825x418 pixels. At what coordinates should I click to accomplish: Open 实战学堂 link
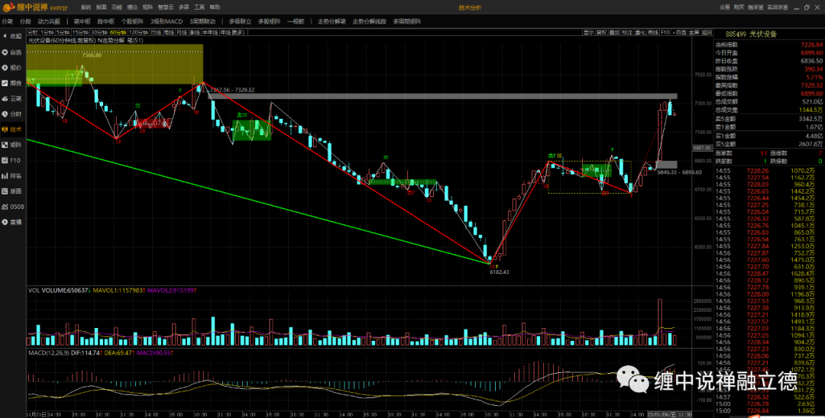pyautogui.click(x=778, y=8)
